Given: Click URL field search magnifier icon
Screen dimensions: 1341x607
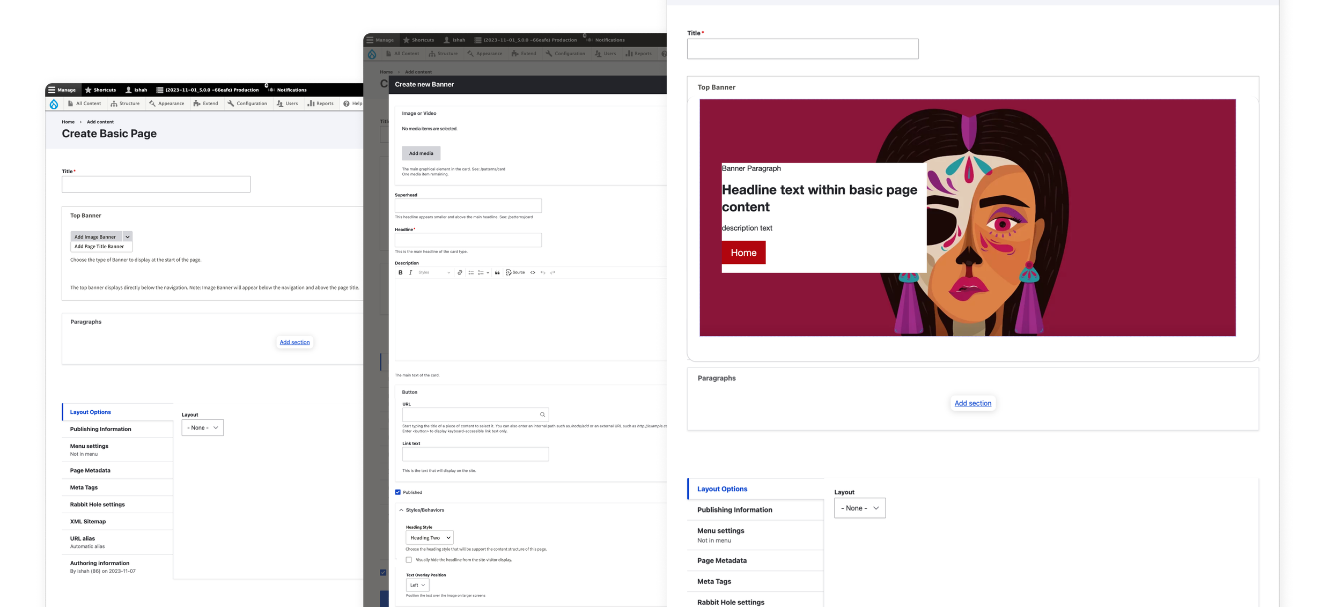Looking at the screenshot, I should pos(542,414).
